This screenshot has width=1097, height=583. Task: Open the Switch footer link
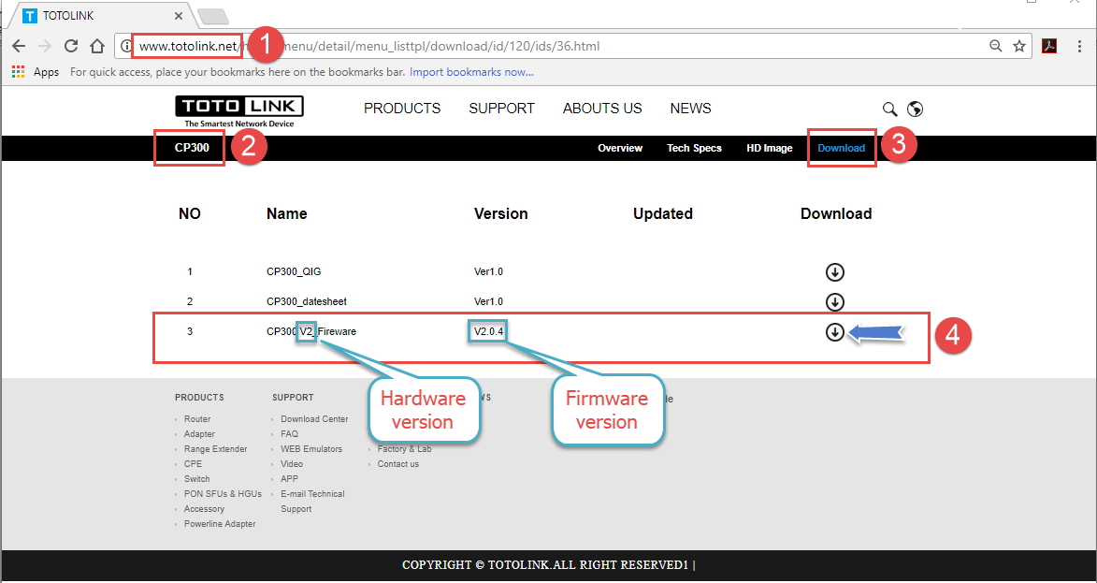point(196,479)
